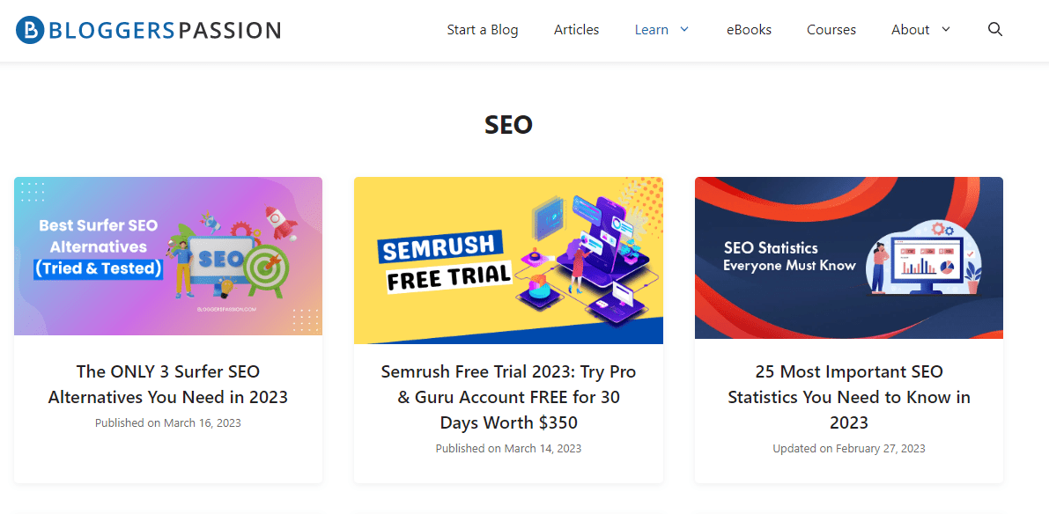Click the Semrush Free Trial banner image
This screenshot has height=514, width=1049.
(508, 260)
